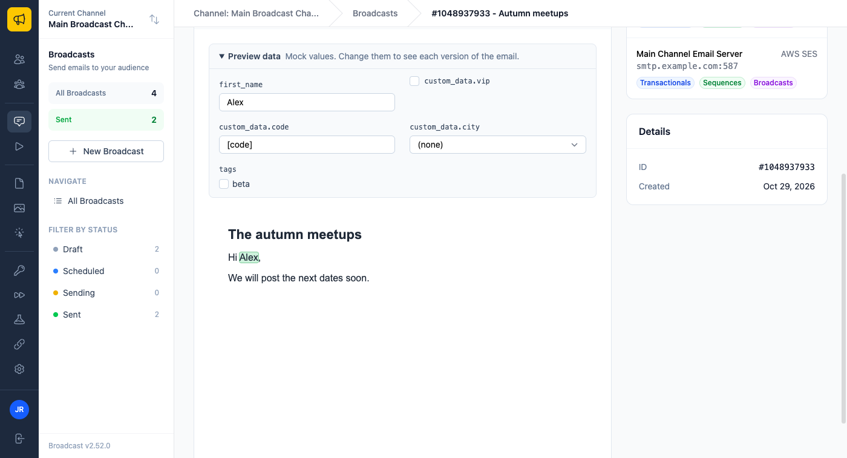Select the broadcasts speech-bubble sidebar icon
847x458 pixels.
[x=19, y=121]
